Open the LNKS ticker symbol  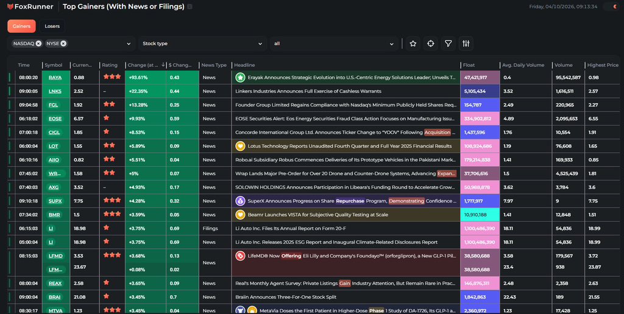pos(55,91)
